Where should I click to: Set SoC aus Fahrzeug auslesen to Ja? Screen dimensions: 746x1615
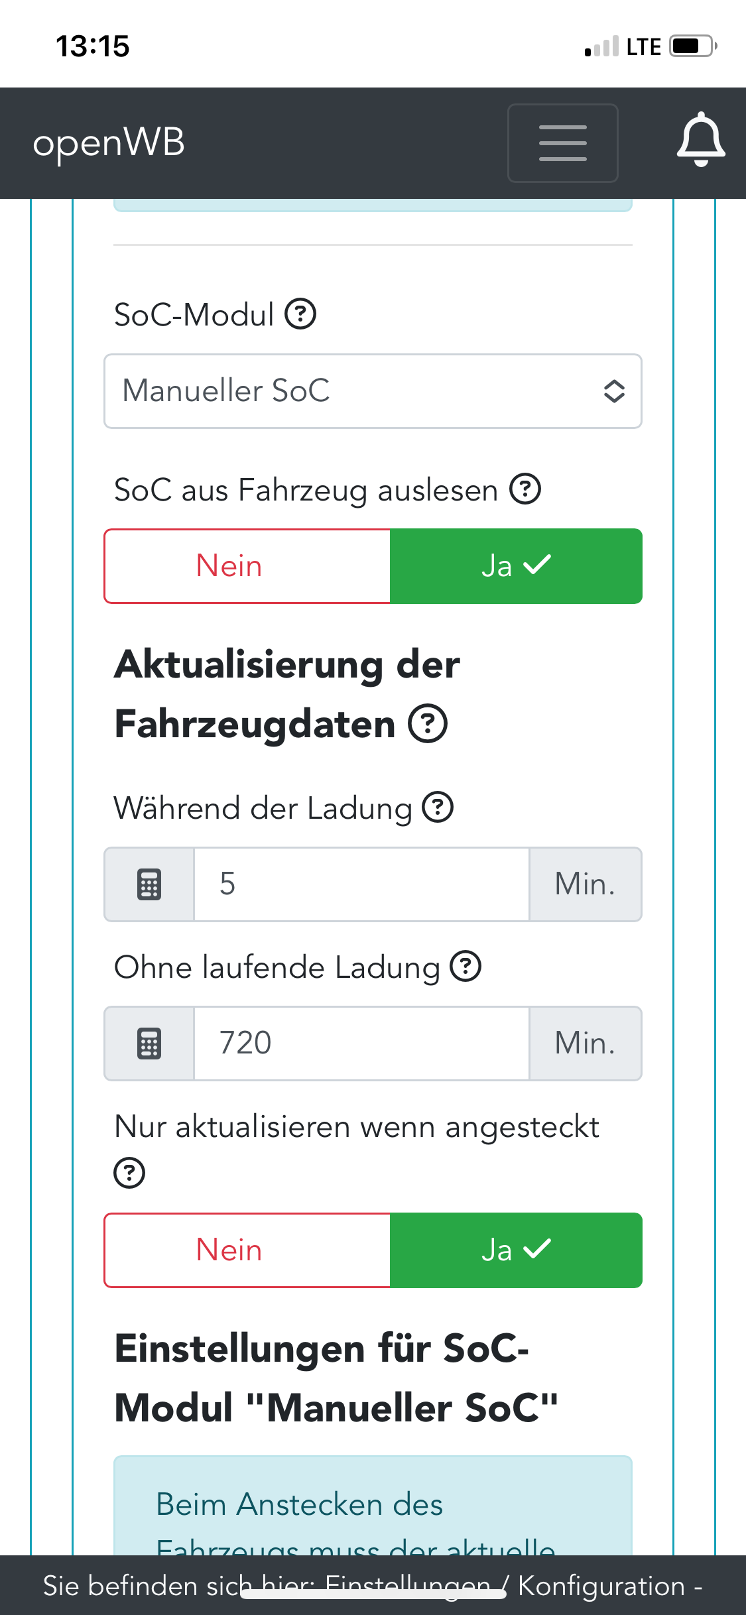coord(516,566)
